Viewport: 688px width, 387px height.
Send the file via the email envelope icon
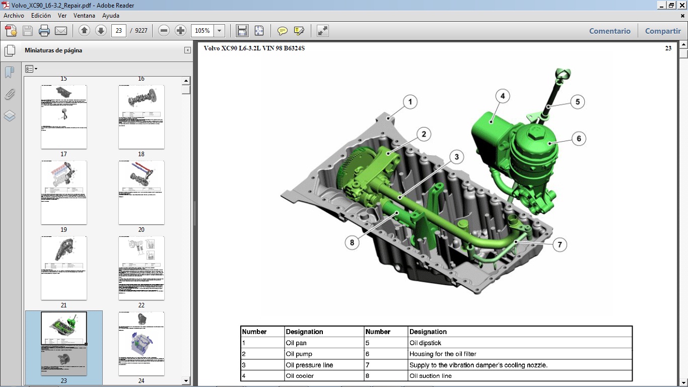(61, 31)
